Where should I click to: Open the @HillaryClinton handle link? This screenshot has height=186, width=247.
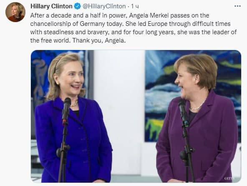coord(104,6)
